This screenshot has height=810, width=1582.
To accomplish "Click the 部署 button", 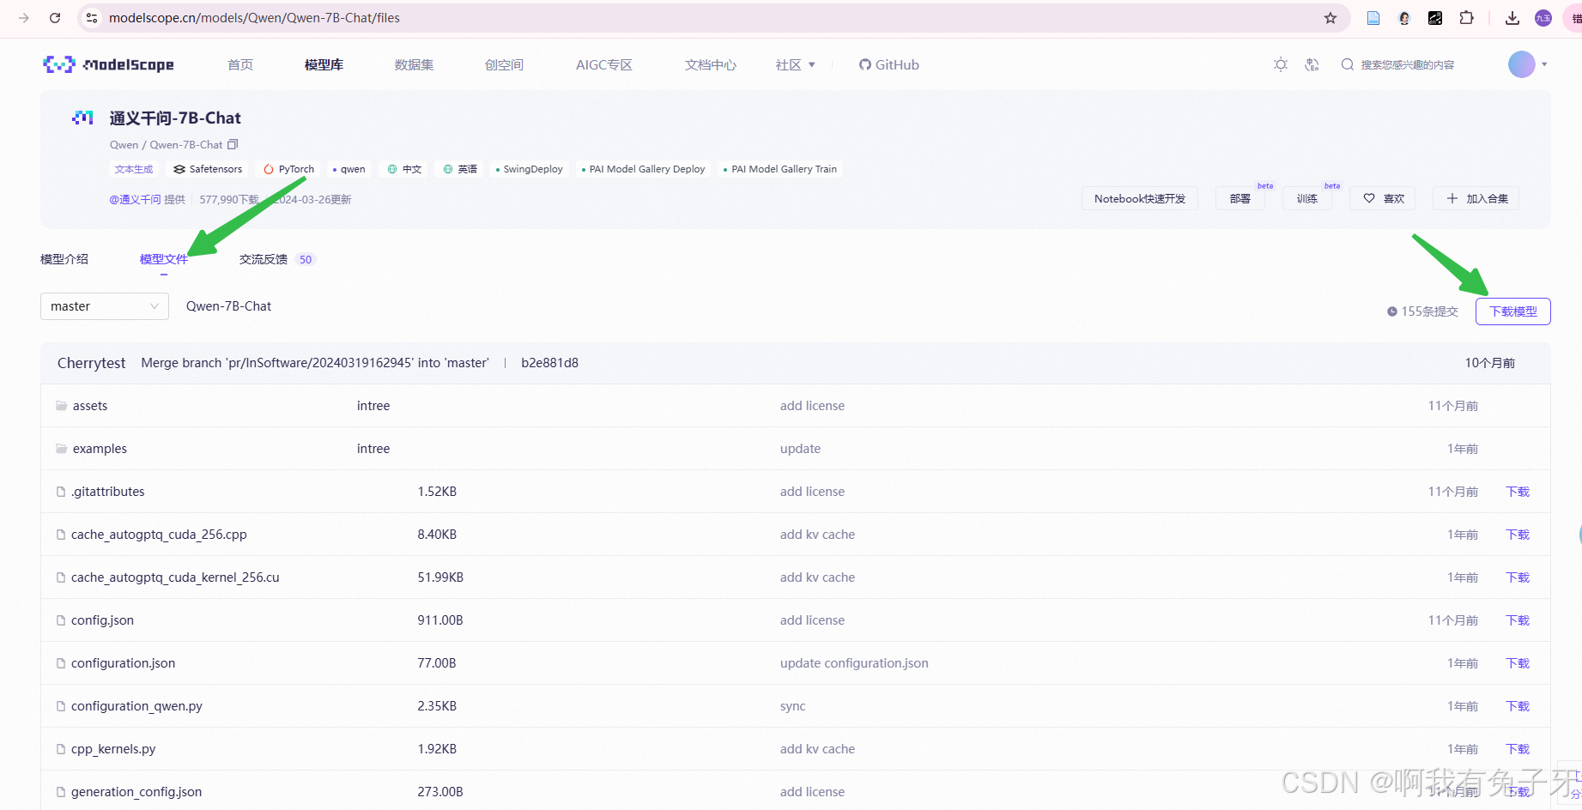I will [x=1240, y=198].
